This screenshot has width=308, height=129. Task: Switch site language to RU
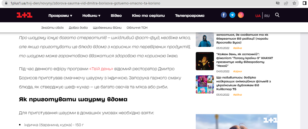point(267,16)
